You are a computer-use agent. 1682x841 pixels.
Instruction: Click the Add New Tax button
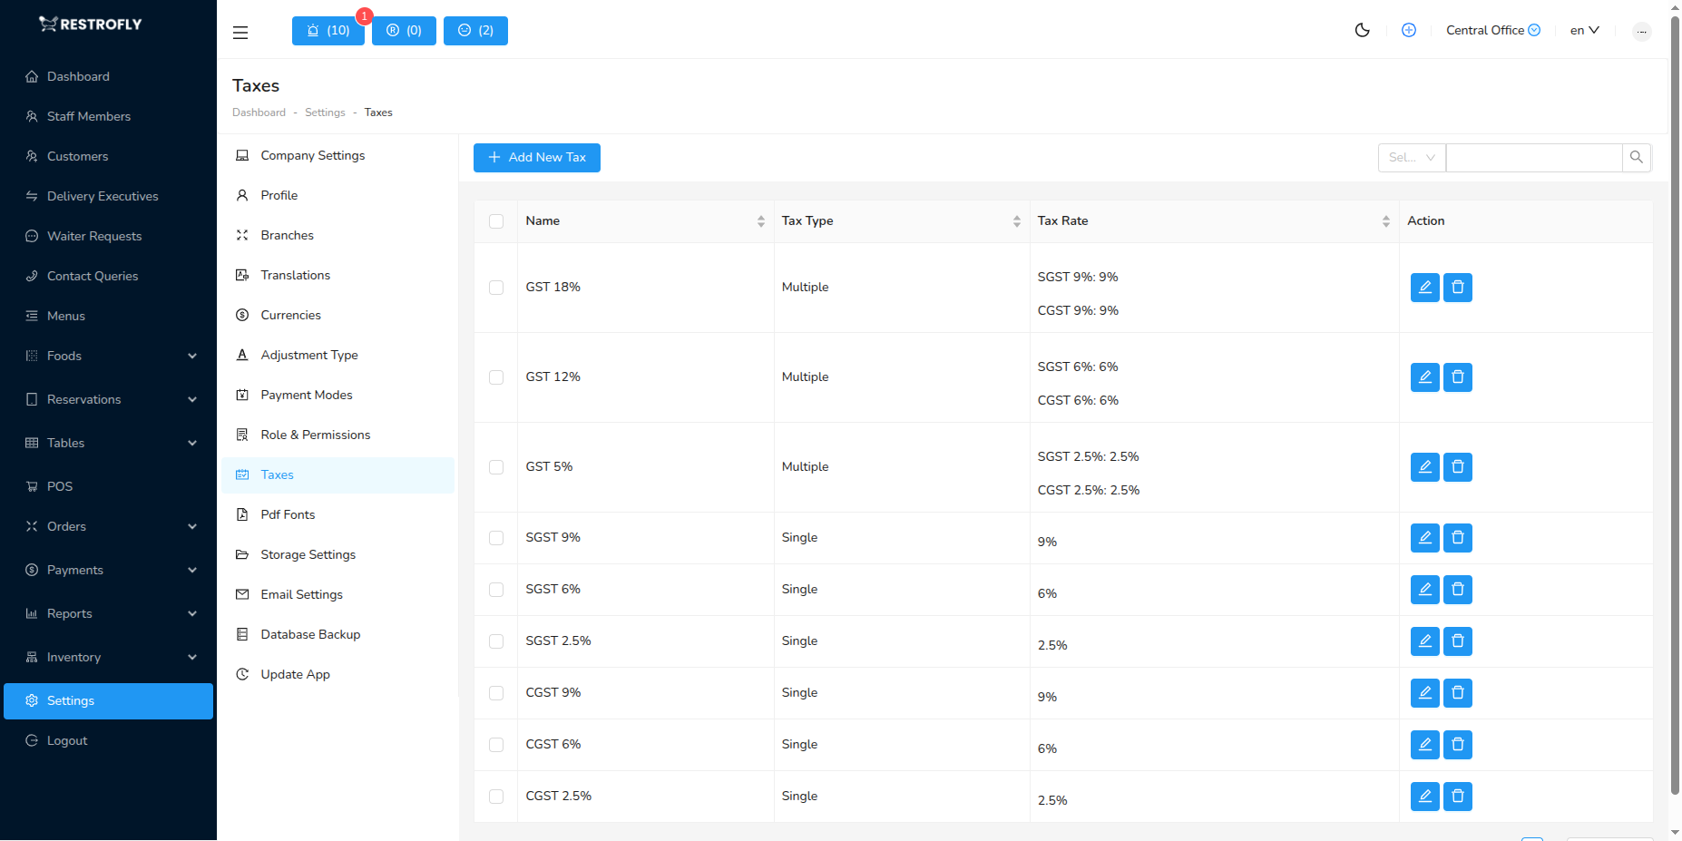tap(536, 157)
